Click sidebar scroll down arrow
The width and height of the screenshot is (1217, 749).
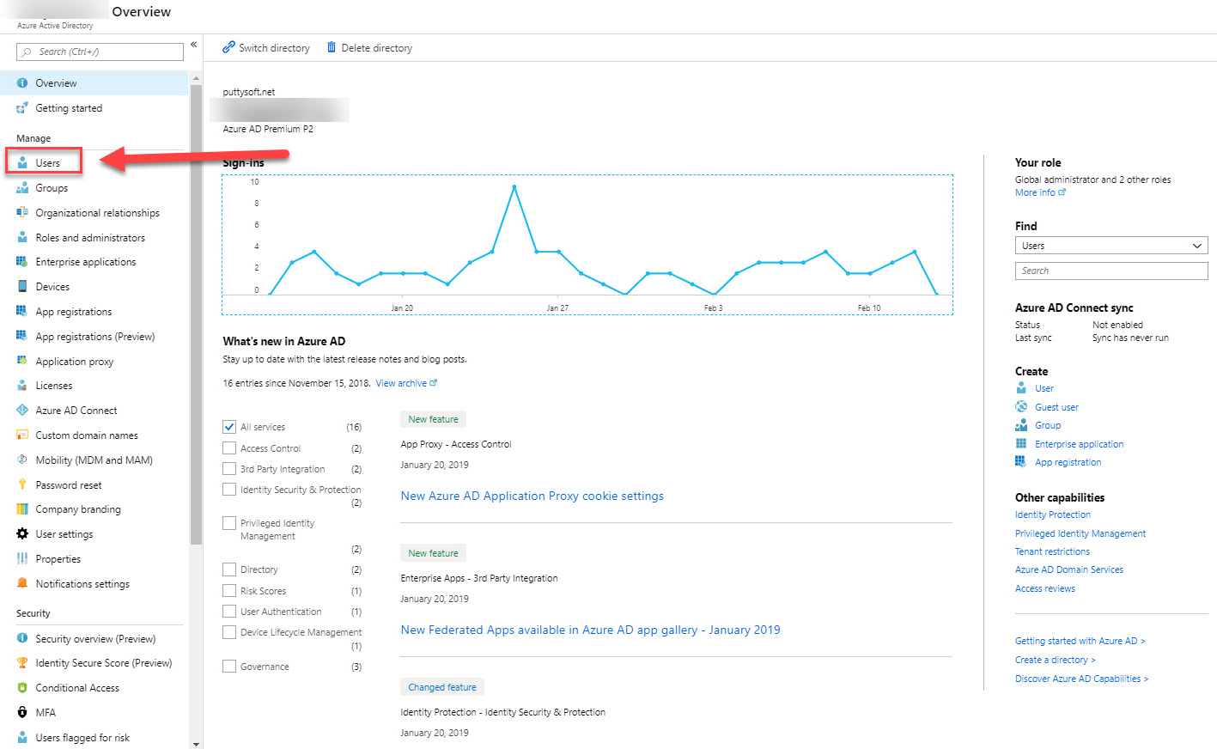tap(196, 744)
